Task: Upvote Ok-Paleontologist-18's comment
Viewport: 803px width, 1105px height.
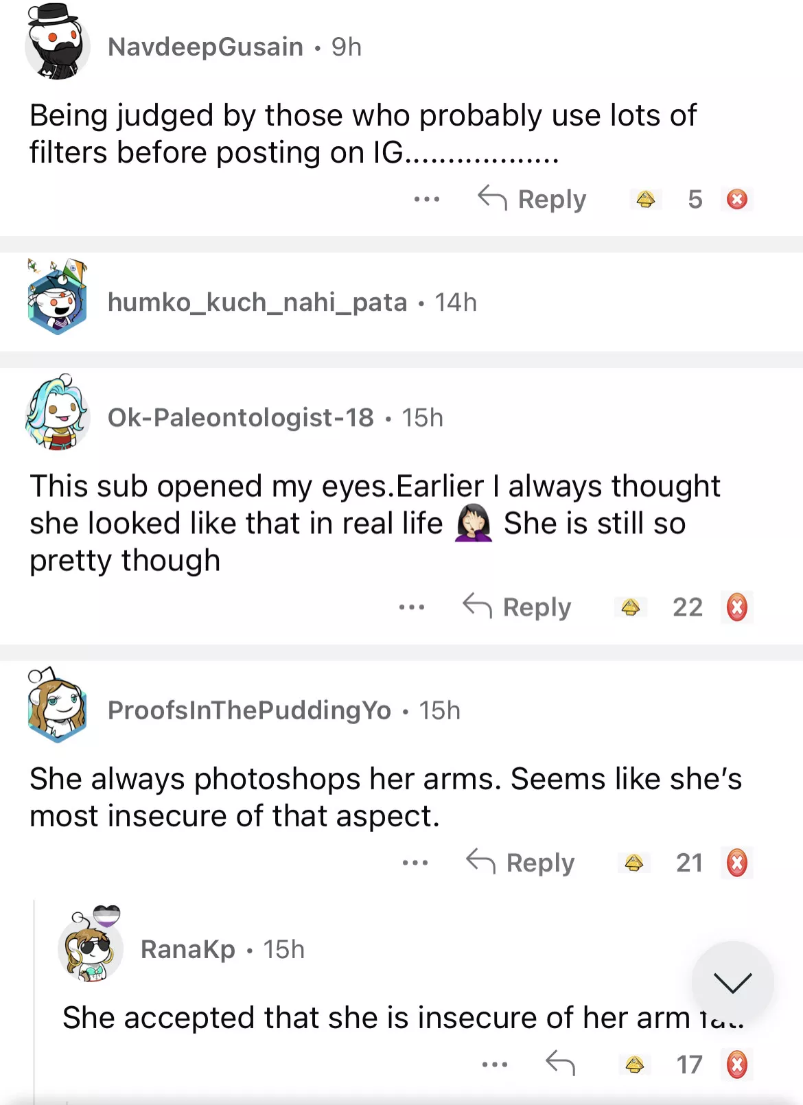Action: tap(630, 607)
